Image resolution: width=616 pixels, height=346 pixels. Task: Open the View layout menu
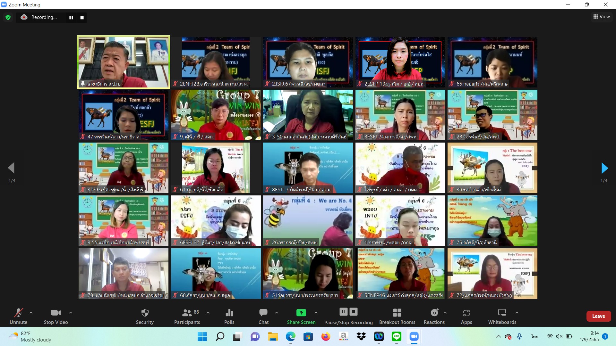click(x=602, y=17)
